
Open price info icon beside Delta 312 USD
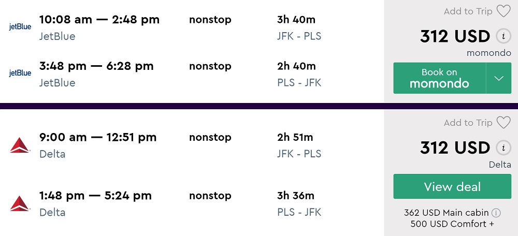pos(502,148)
